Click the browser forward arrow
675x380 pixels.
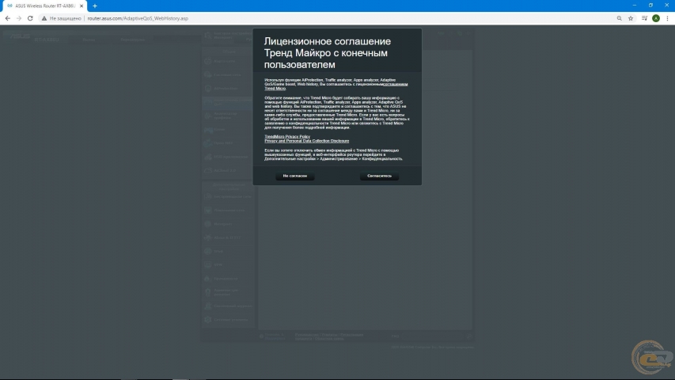point(19,18)
